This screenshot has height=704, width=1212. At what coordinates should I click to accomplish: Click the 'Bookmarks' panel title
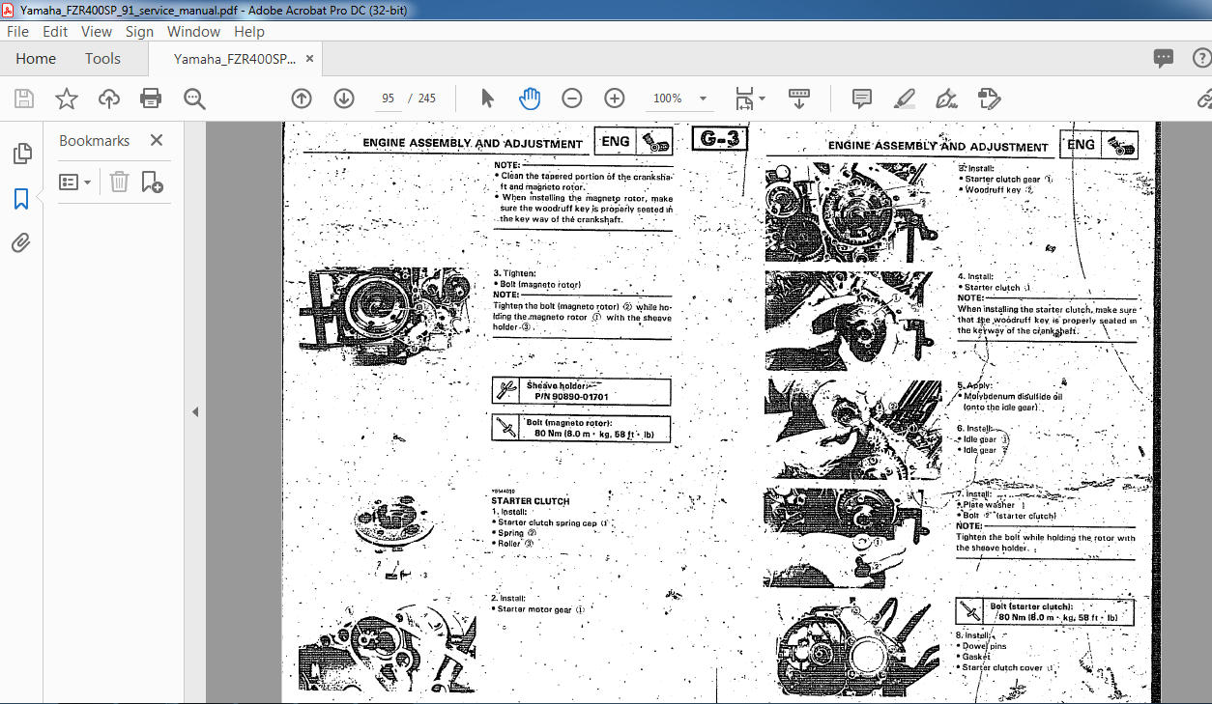coord(94,141)
